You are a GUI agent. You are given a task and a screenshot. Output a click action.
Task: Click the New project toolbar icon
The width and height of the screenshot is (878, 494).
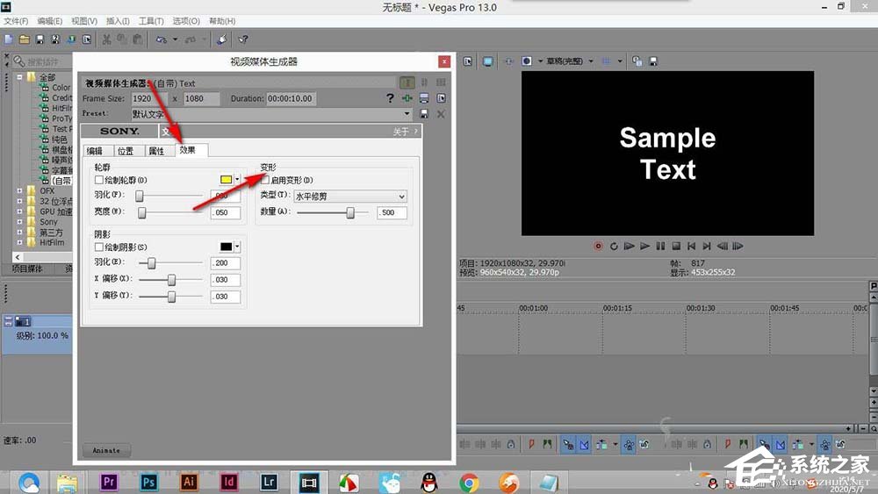point(9,39)
